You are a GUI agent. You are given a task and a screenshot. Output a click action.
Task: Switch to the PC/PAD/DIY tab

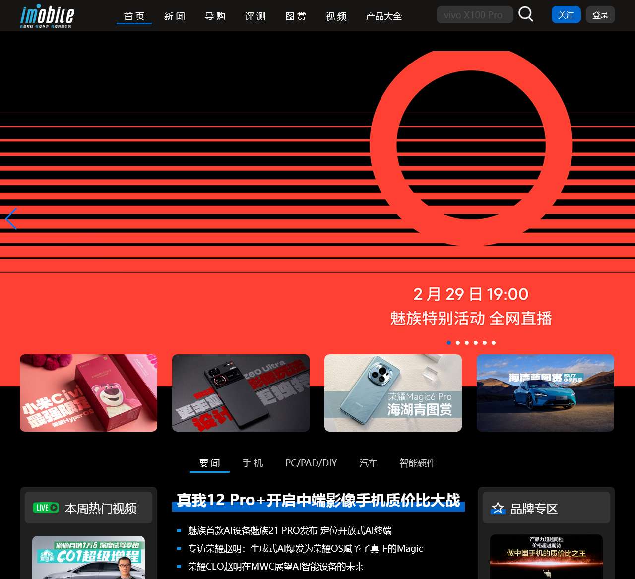point(311,463)
